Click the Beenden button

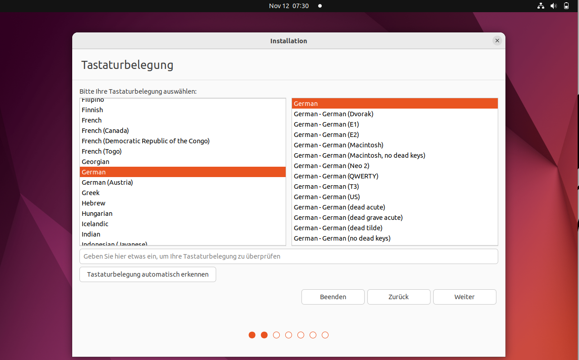coord(333,297)
